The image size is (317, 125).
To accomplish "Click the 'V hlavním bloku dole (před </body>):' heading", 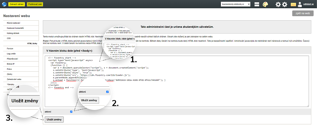I will (70, 51).
